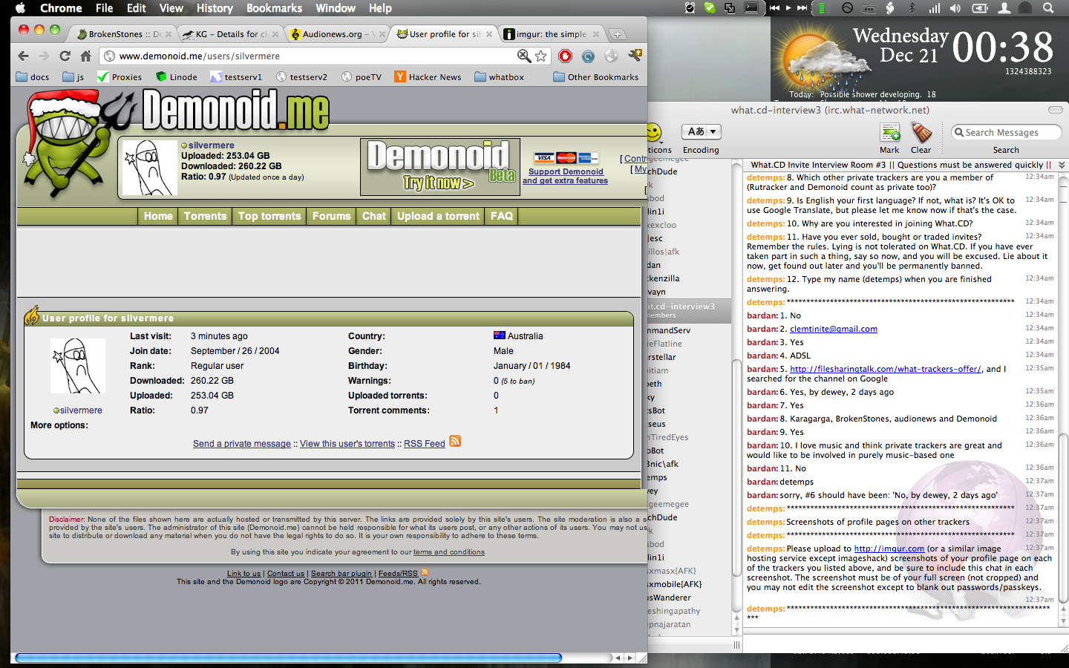Skip to next track in menu bar

(x=802, y=8)
